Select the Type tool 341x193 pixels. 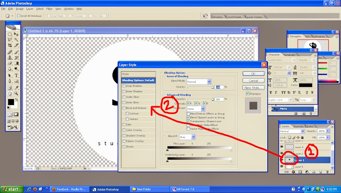pyautogui.click(x=16, y=76)
